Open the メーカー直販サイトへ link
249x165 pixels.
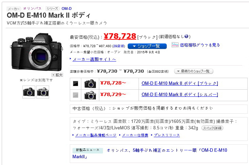click(x=94, y=59)
